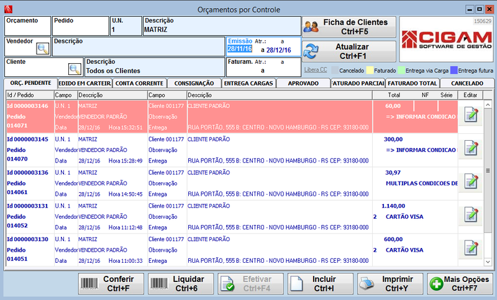Image resolution: width=497 pixels, height=300 pixels.
Task: Click total value 1.140,00
Action: 393,206
